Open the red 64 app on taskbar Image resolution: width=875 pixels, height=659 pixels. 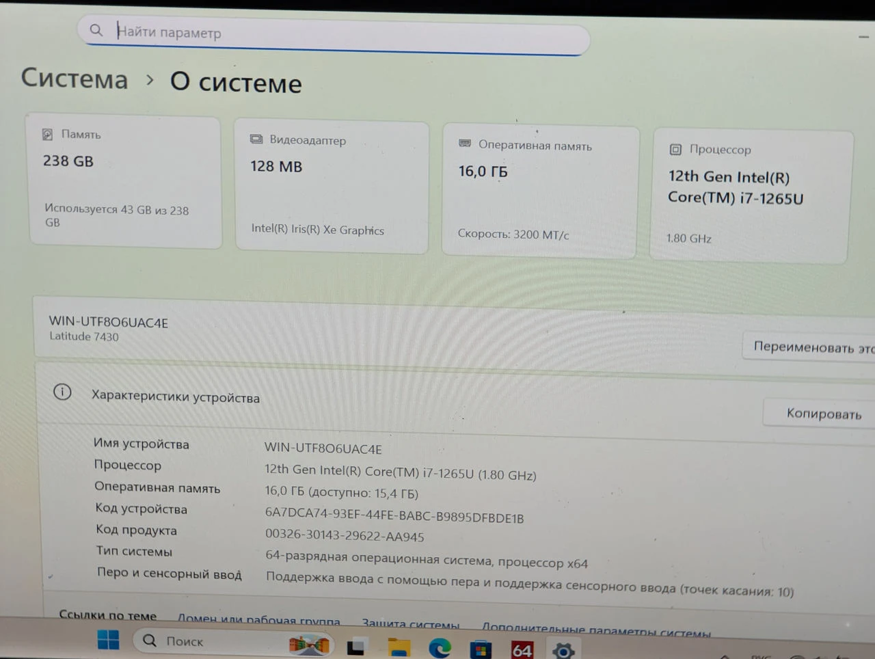click(x=522, y=650)
